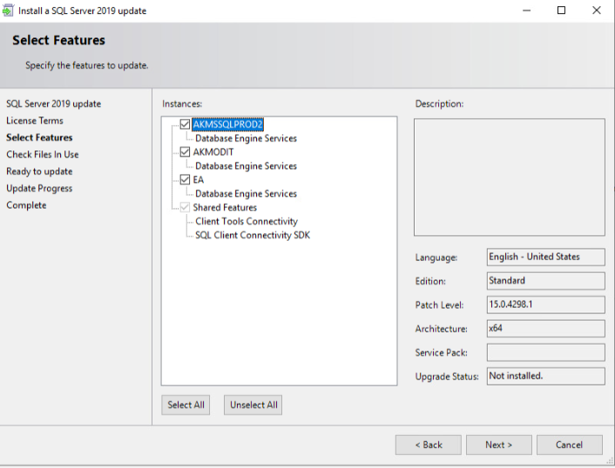The width and height of the screenshot is (615, 468).
Task: Open the SQL Server 2019 update step
Action: coord(54,104)
